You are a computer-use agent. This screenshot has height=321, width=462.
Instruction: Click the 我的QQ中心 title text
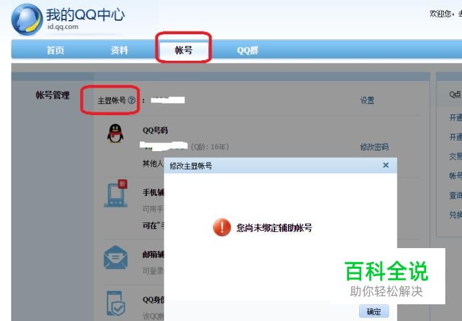click(x=85, y=15)
